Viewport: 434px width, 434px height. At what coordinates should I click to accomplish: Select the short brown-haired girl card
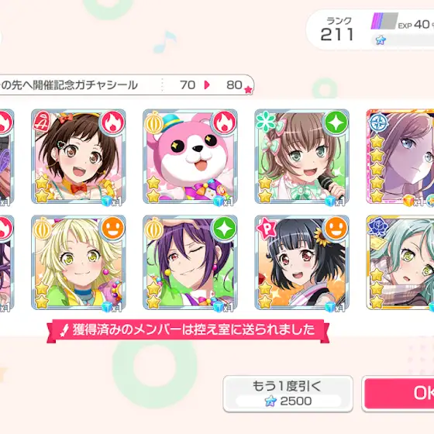78,157
